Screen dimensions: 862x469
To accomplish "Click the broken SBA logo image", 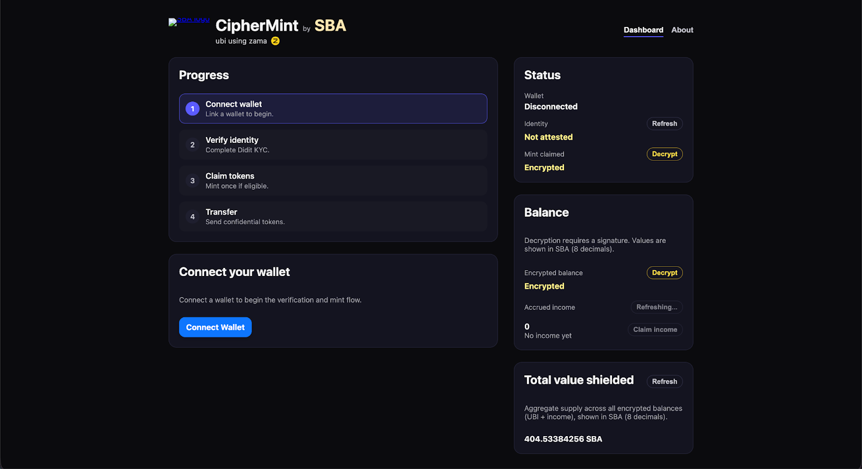I will pyautogui.click(x=189, y=22).
